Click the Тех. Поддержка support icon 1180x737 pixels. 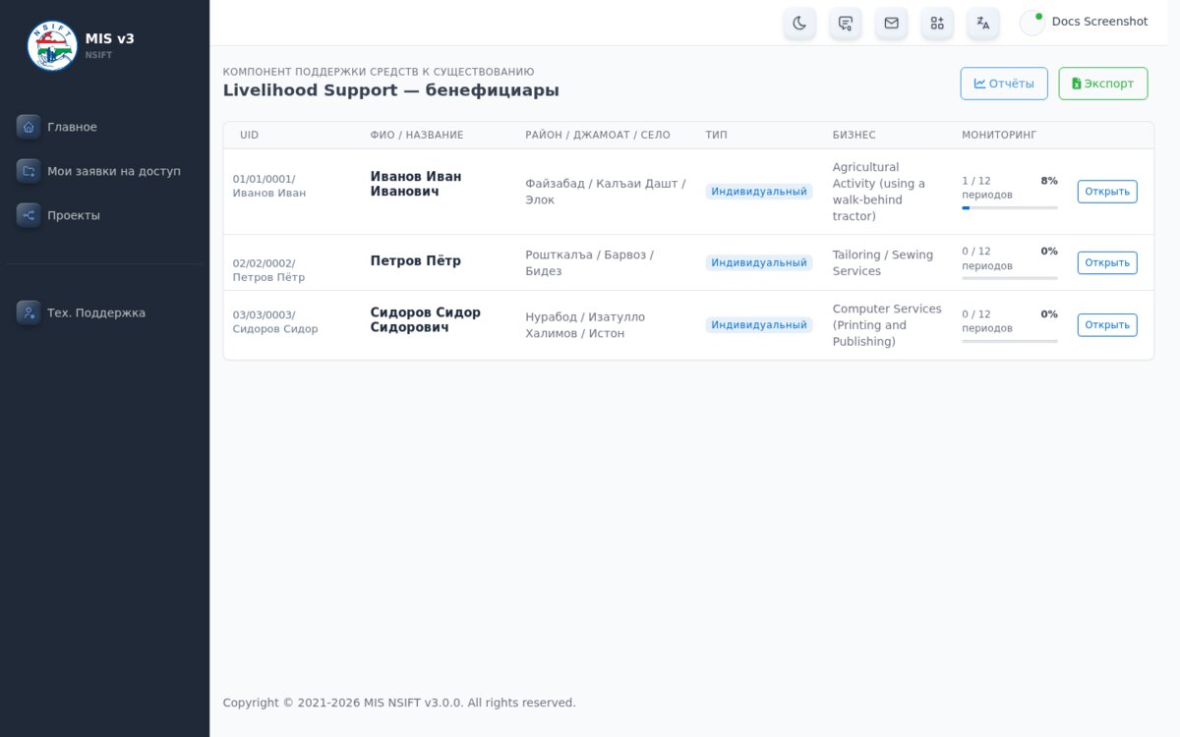(29, 312)
